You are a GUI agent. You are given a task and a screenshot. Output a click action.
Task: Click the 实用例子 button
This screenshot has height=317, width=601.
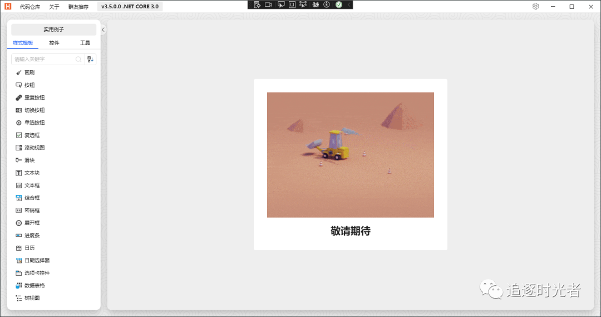click(x=53, y=30)
